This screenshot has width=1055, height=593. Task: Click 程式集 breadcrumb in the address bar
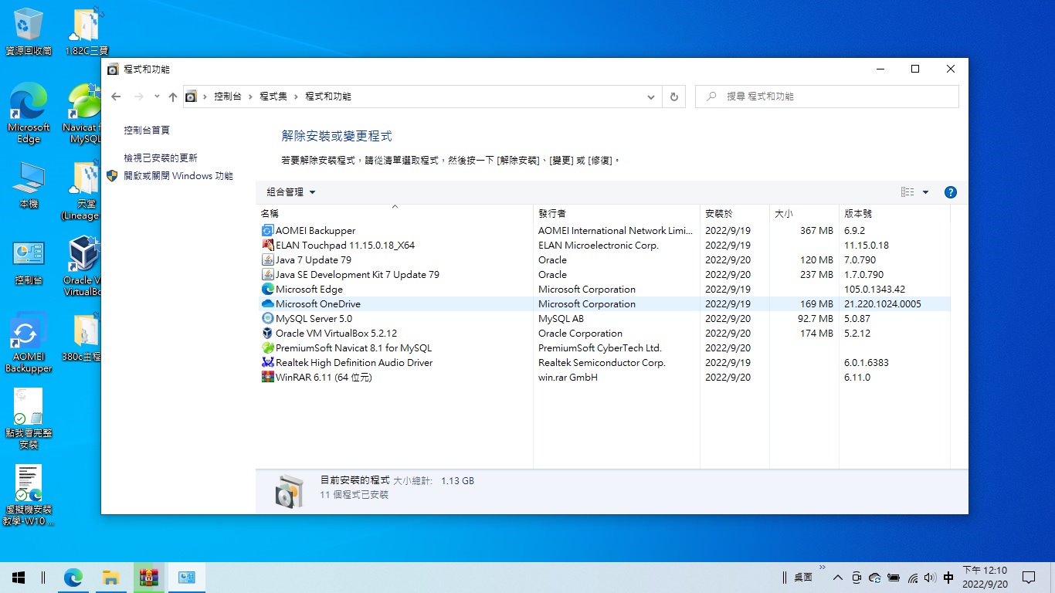pos(273,97)
